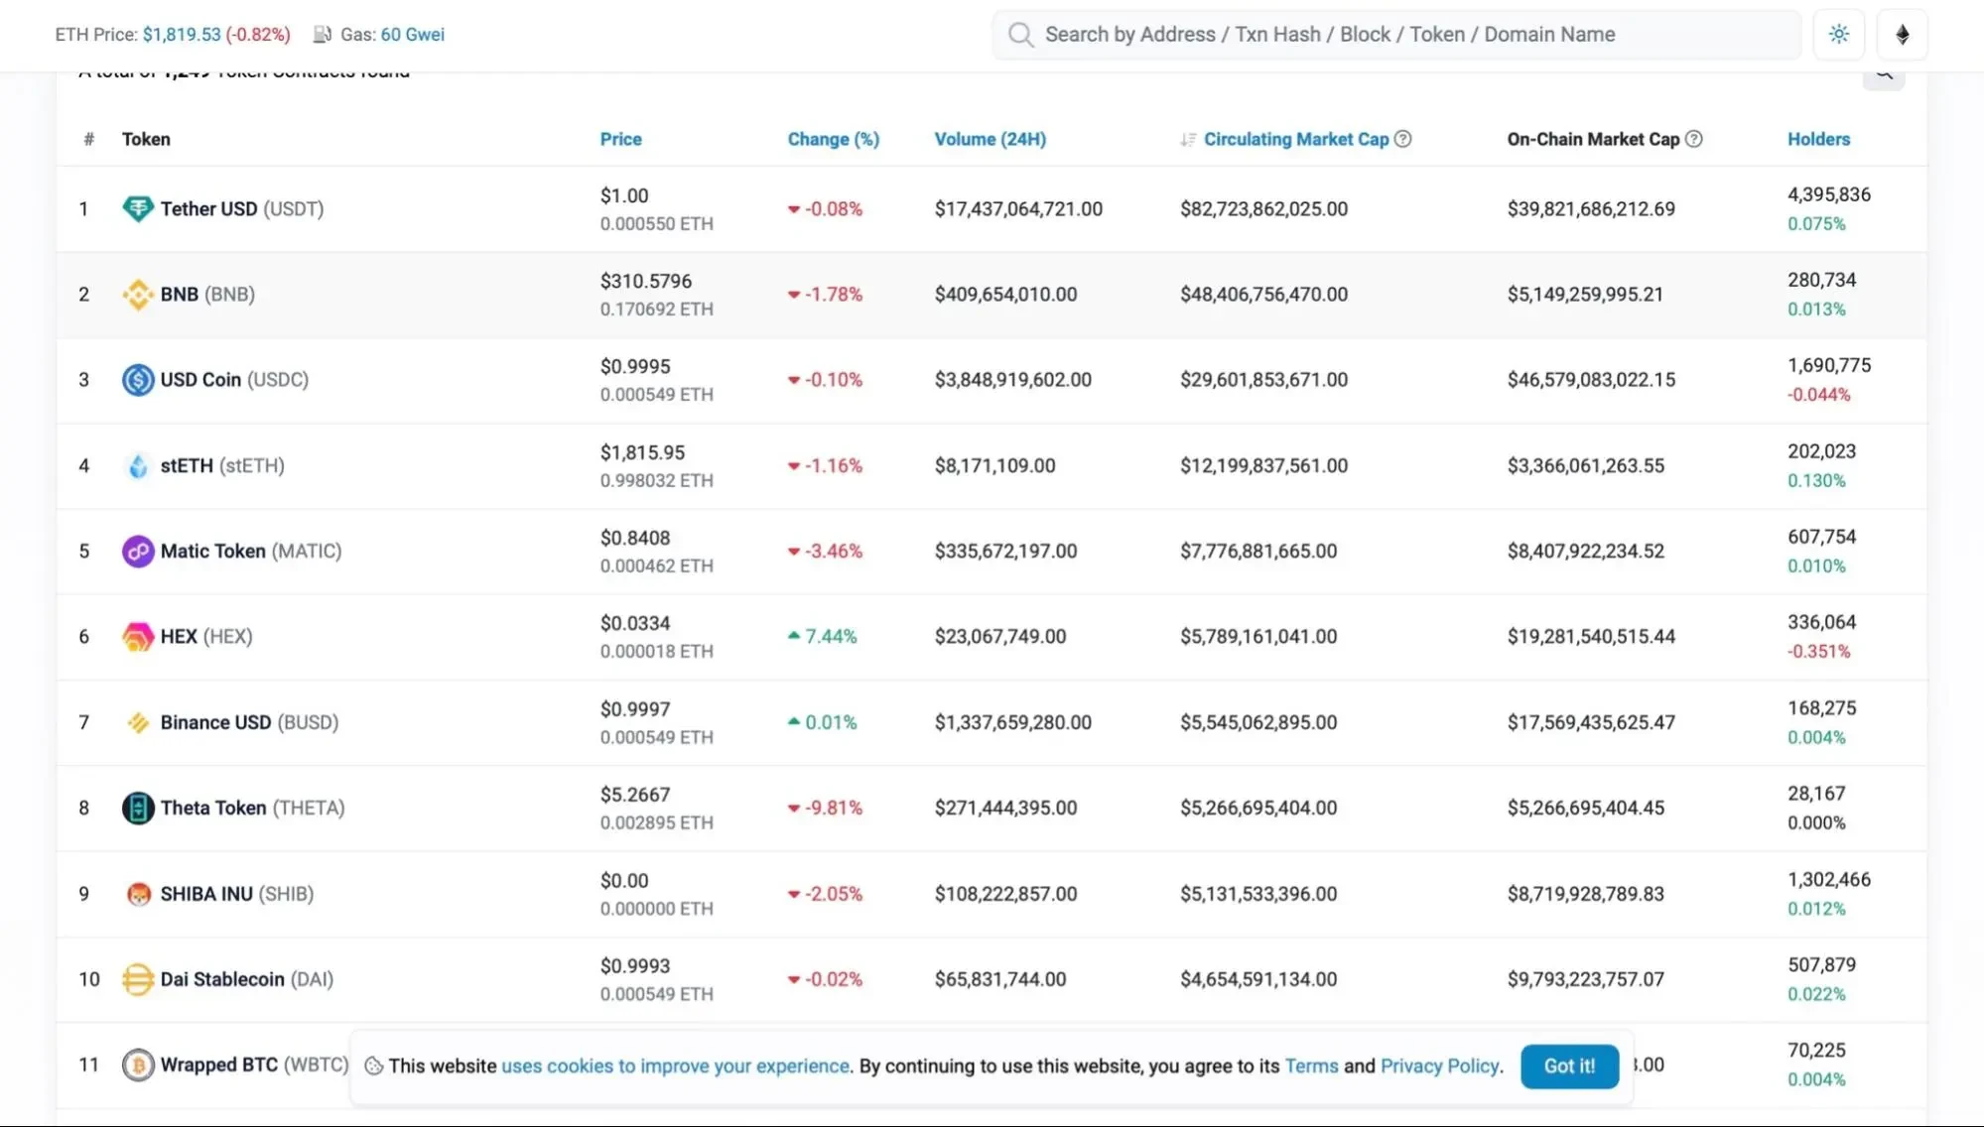Screen dimensions: 1984x1127
Task: Open the Tether USD (USDT) token link
Action: click(x=242, y=209)
